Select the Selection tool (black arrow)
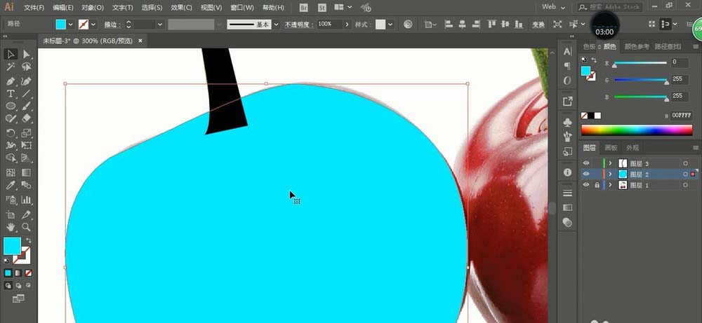Viewport: 702px width, 323px height. click(11, 54)
